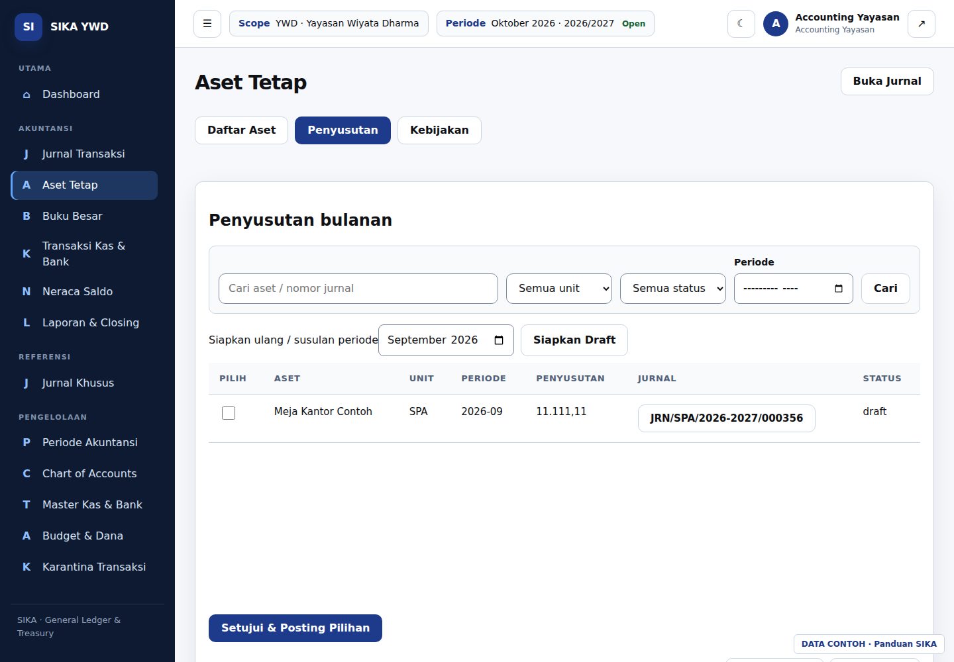Tick the checkbox for Meja Kantor Contoh

point(229,413)
